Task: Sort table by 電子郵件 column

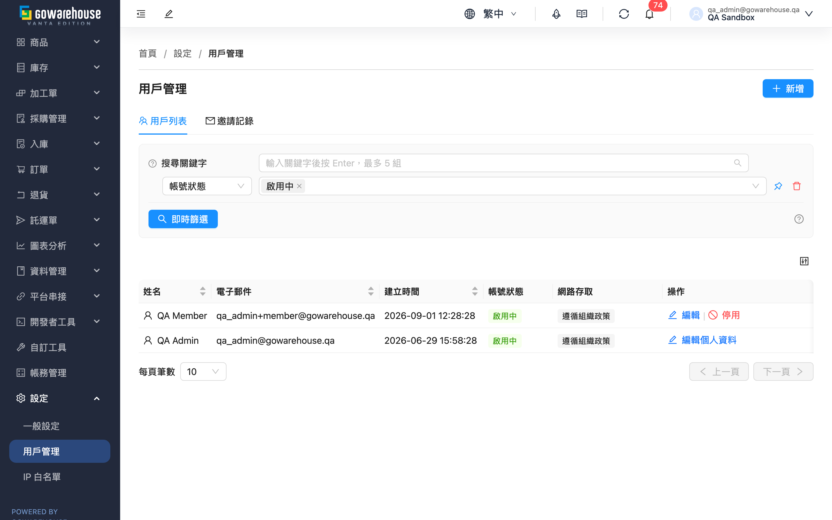Action: [x=371, y=291]
